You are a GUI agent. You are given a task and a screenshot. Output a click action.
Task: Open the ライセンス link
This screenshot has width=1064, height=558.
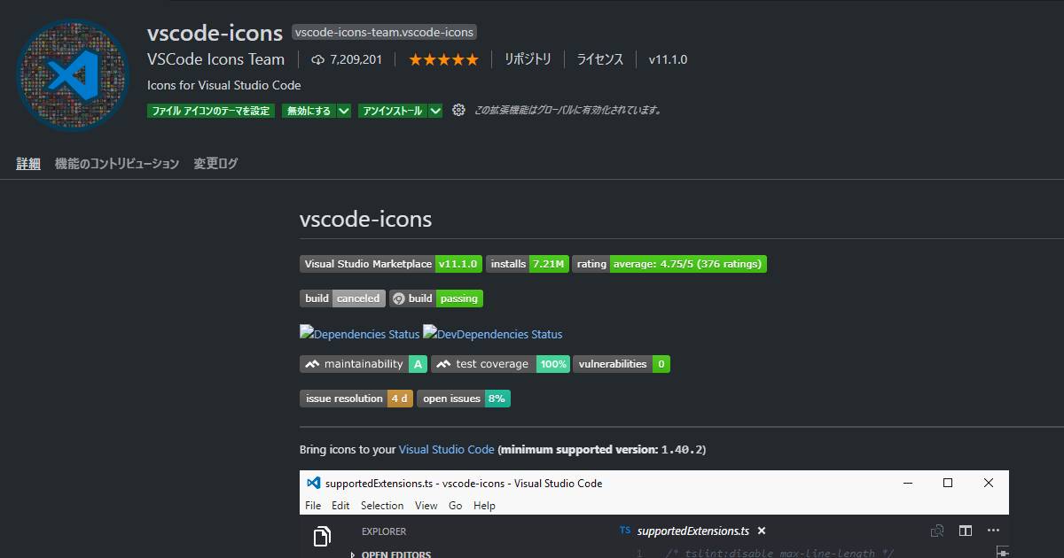pos(600,59)
